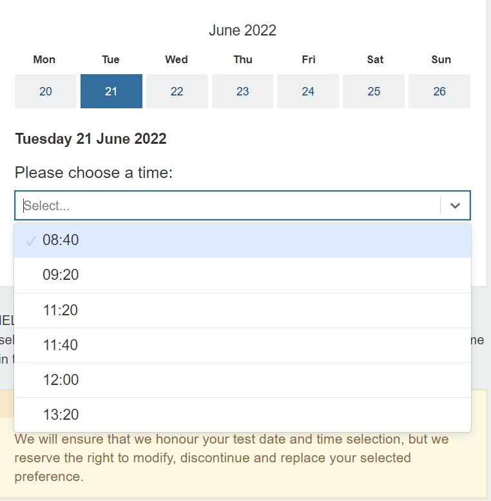Click the checkmark beside 08:40

(30, 241)
